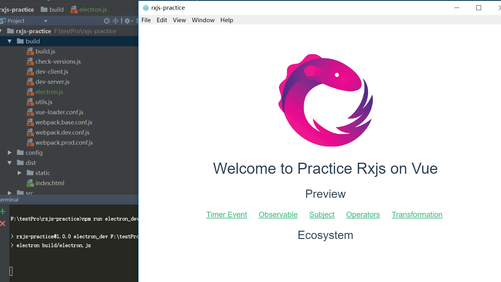Click the rxjs-practice breadcrumb
The image size is (501, 282).
pyautogui.click(x=17, y=9)
